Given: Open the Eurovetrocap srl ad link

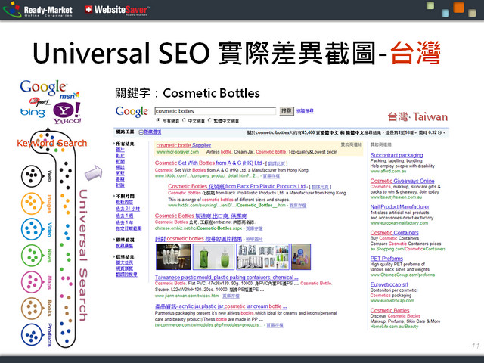Looking at the screenshot, I should pyautogui.click(x=389, y=284).
